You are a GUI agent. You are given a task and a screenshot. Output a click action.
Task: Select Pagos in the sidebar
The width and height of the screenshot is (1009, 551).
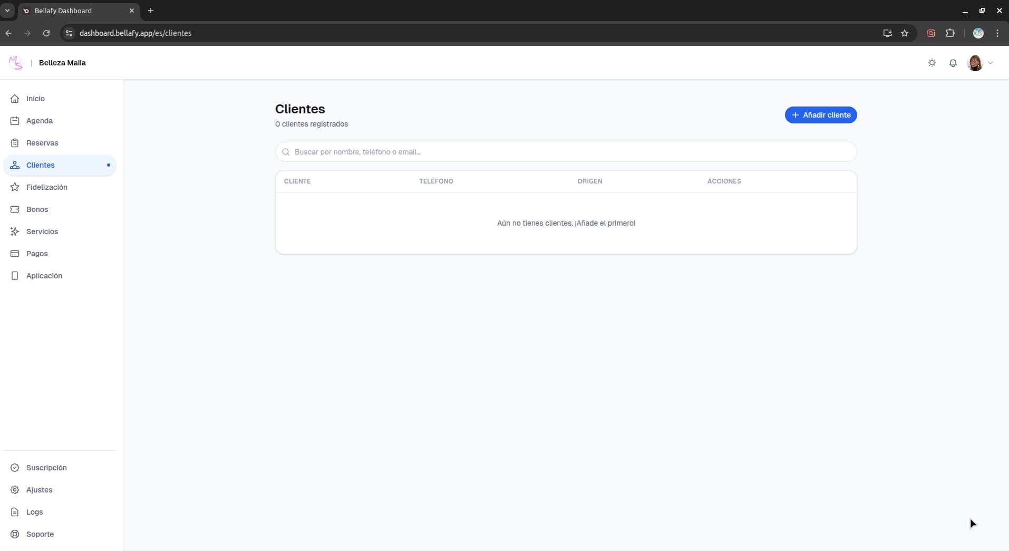(x=36, y=254)
